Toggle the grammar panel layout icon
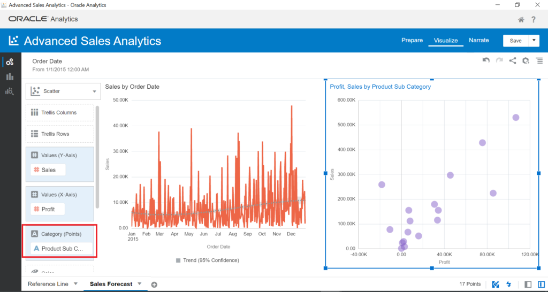 click(x=542, y=285)
